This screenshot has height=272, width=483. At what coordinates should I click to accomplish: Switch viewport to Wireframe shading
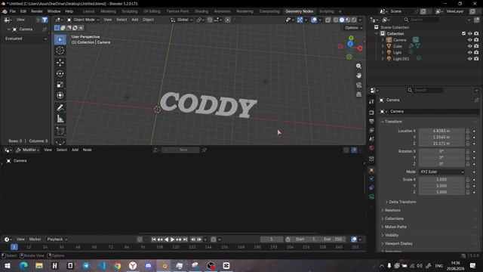[x=336, y=20]
